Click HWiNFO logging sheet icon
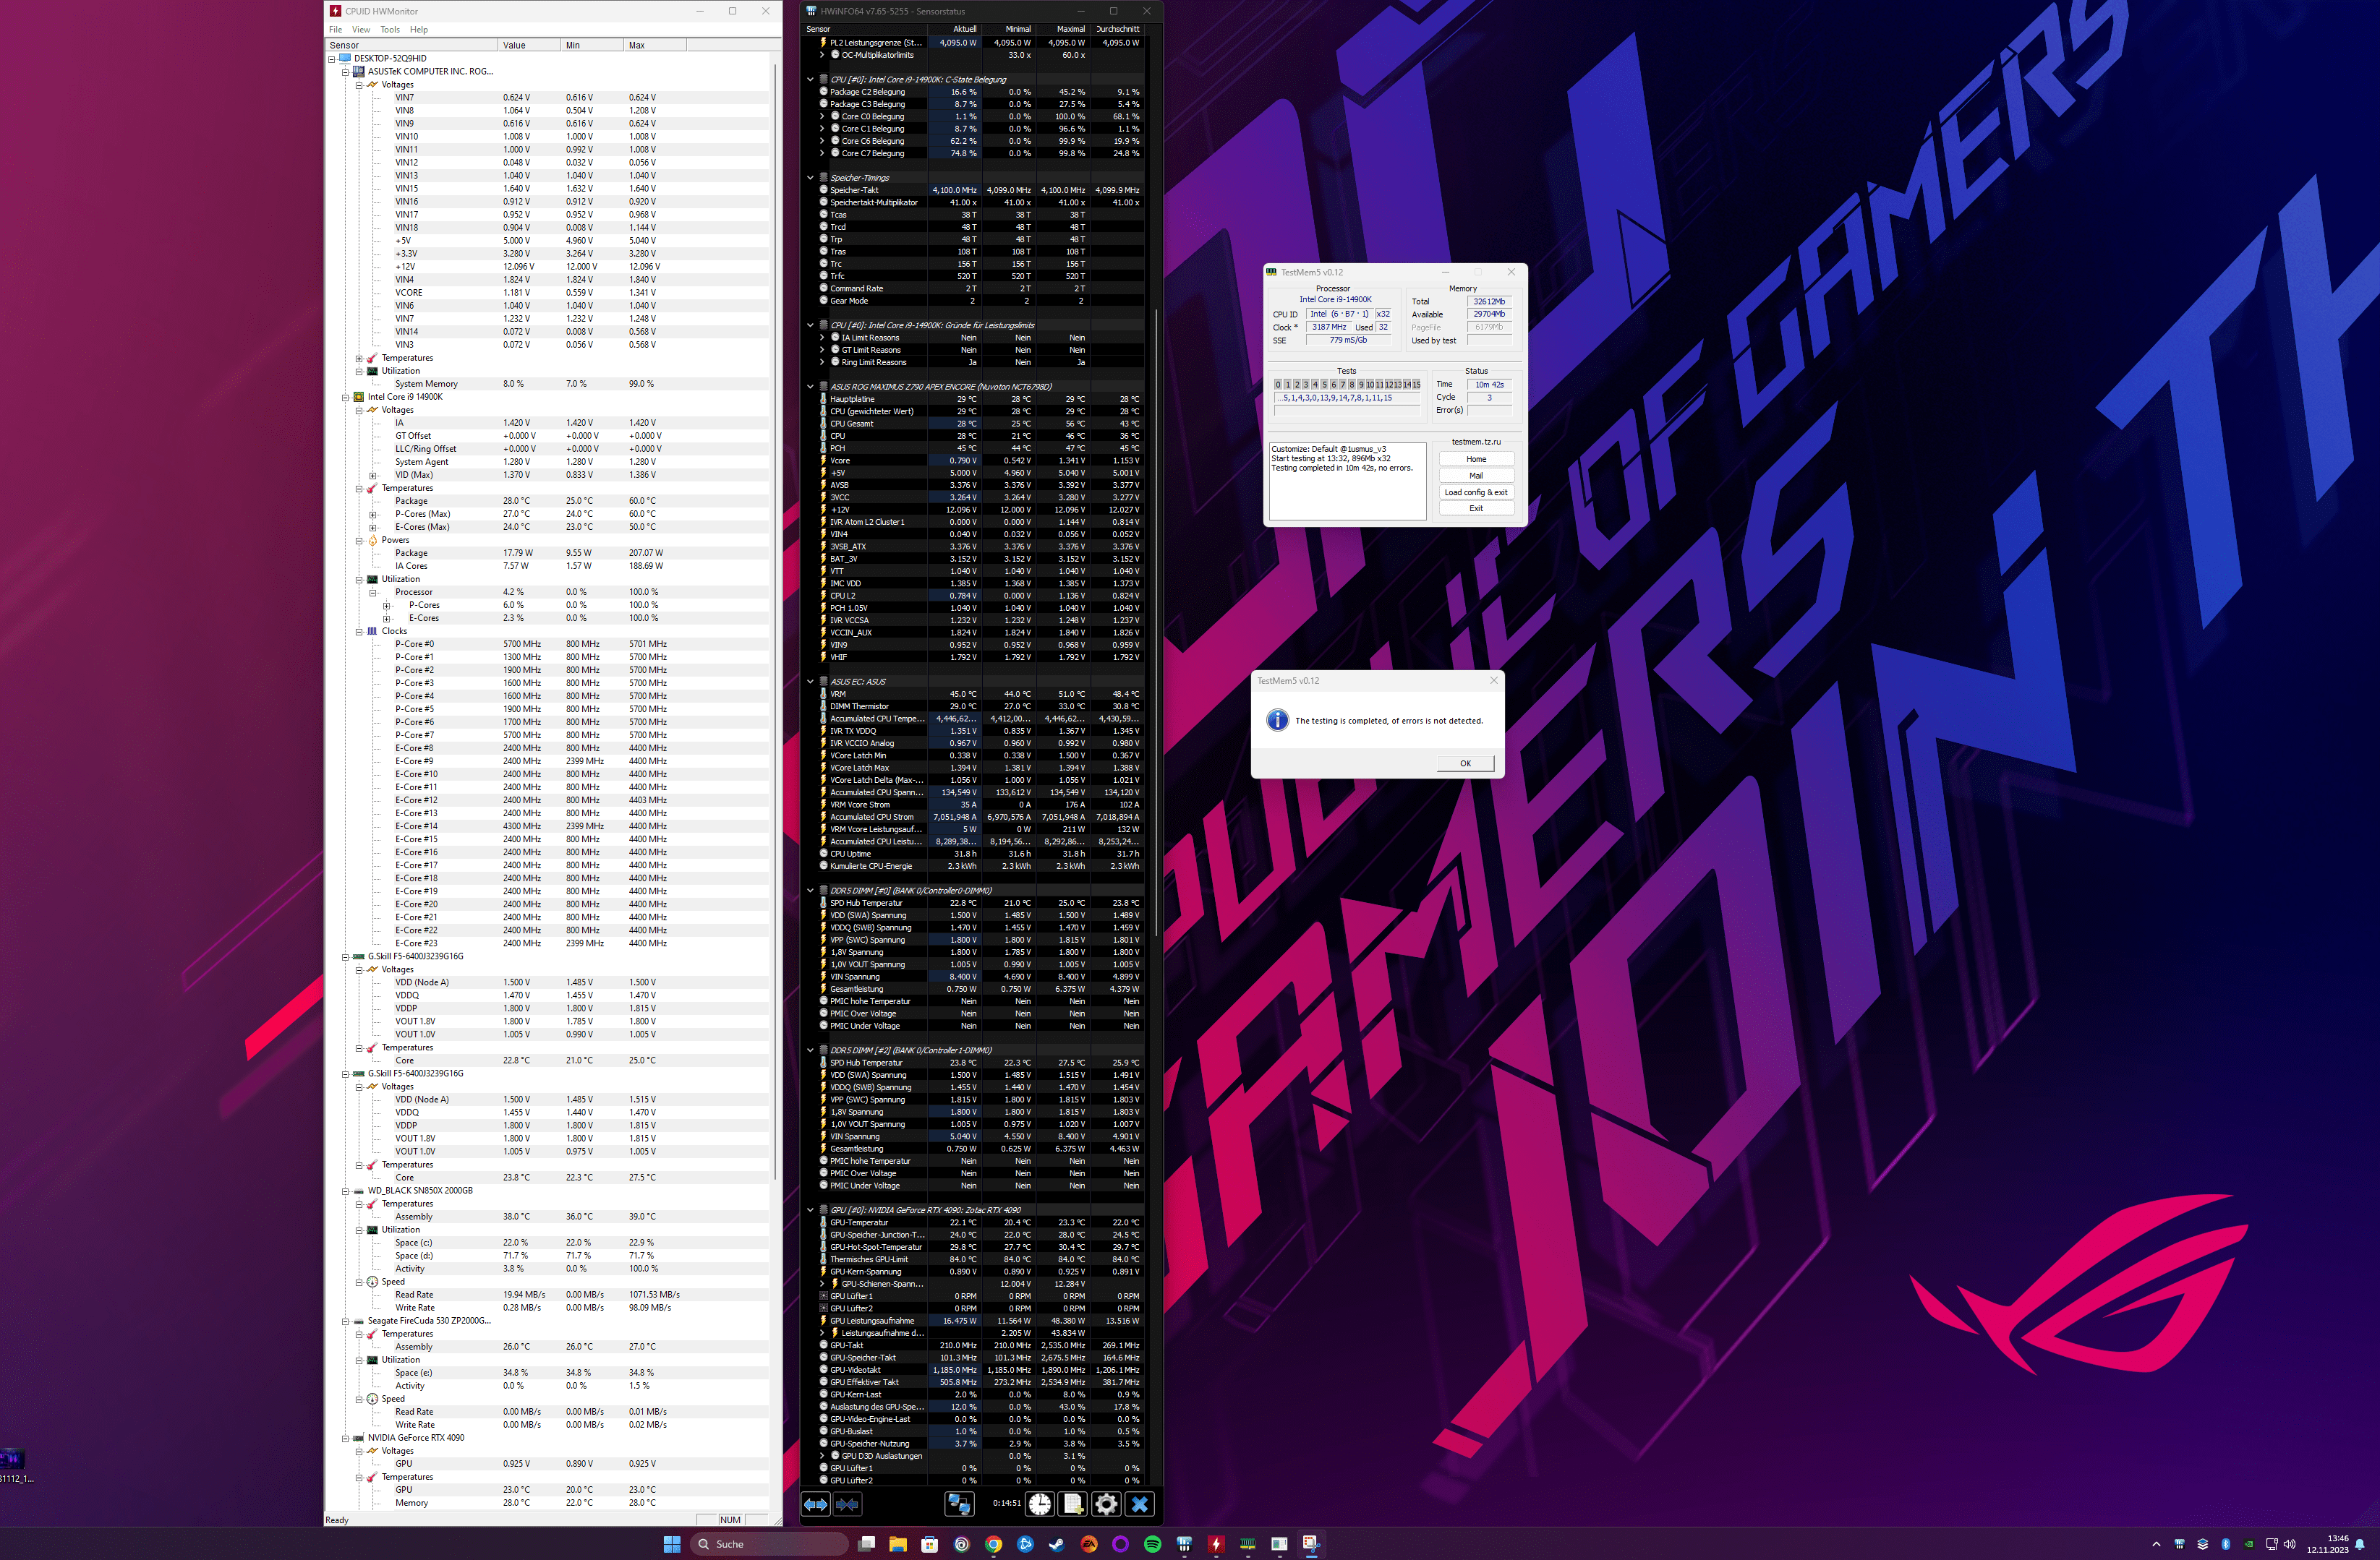Viewport: 2380px width, 1560px height. 1073,1504
